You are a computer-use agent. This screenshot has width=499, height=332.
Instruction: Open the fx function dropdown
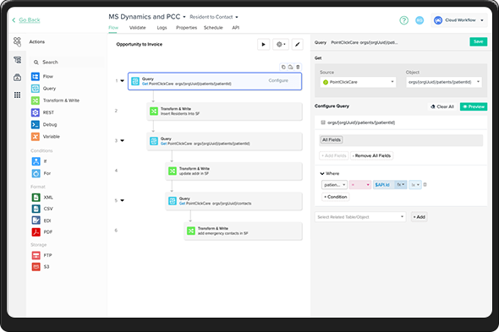tap(401, 184)
